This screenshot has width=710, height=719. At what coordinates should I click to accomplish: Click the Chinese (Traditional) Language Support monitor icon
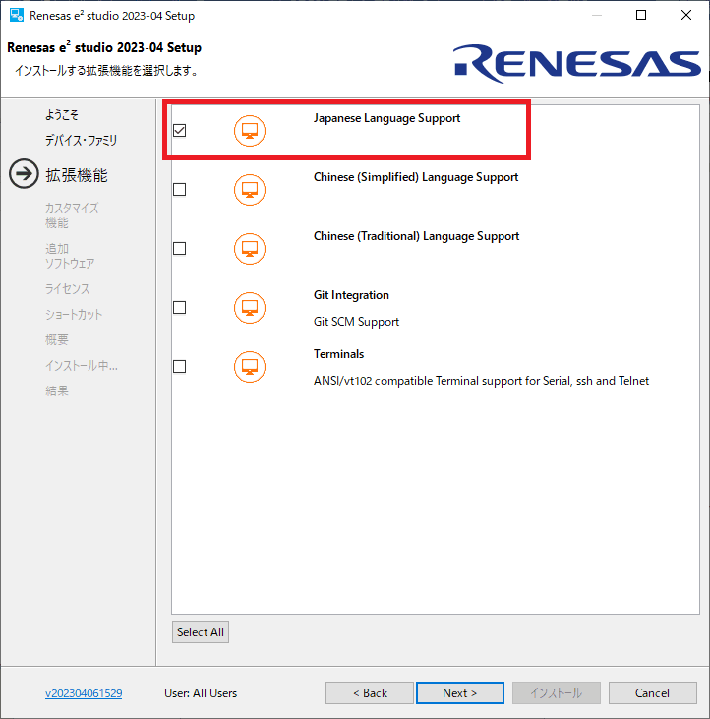click(x=250, y=249)
